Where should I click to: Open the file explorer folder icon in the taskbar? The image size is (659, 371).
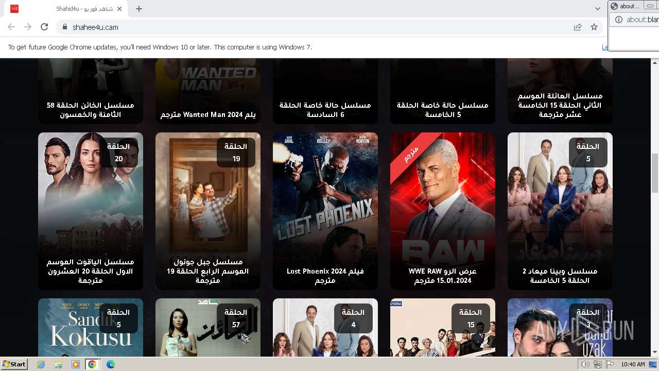click(x=58, y=364)
